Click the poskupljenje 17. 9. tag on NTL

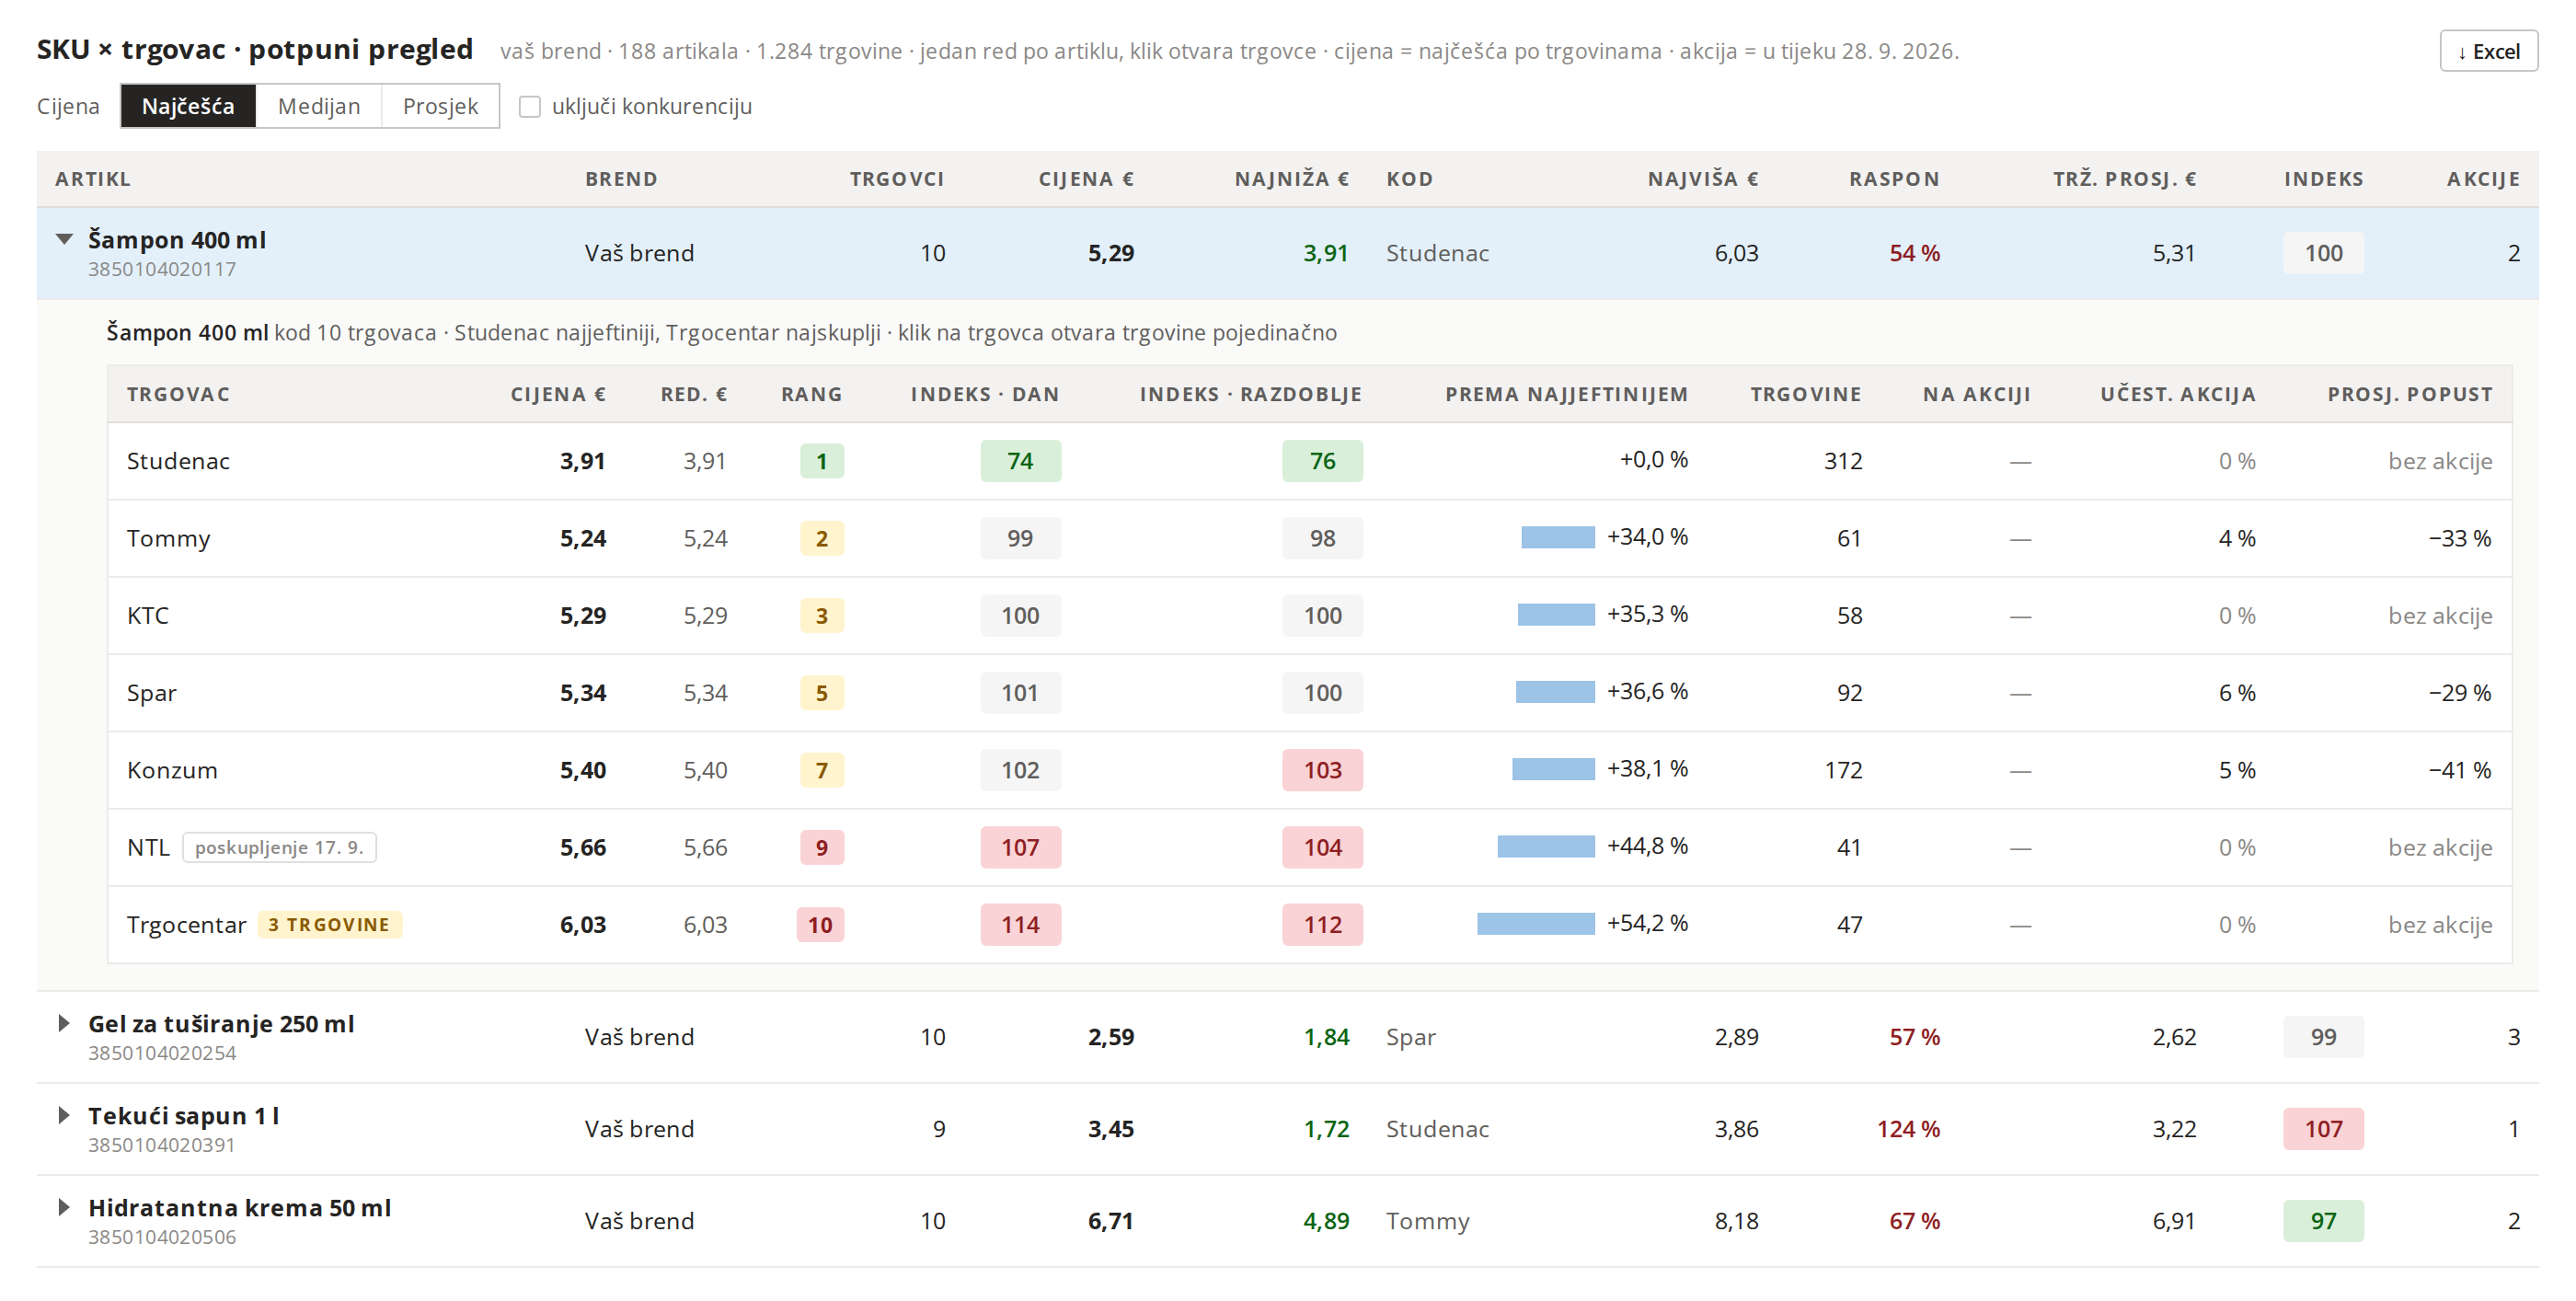[x=279, y=847]
